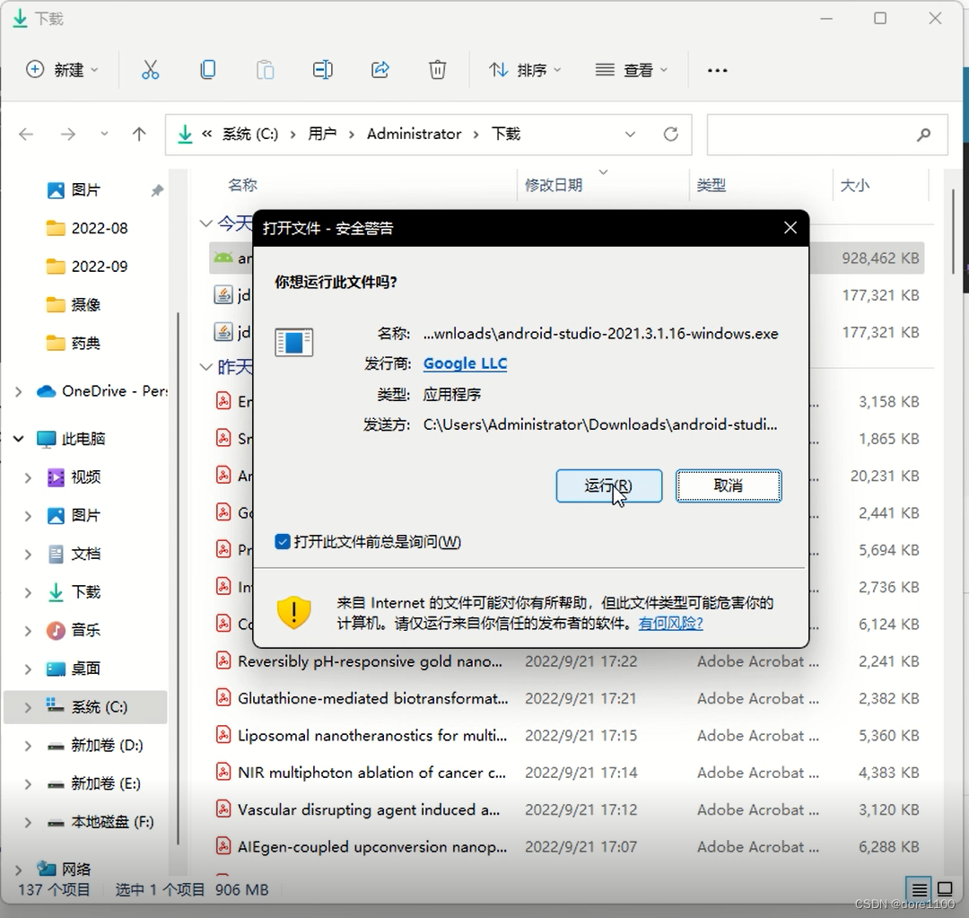Select 系统 (C:) drive in sidebar
969x918 pixels.
tap(86, 707)
